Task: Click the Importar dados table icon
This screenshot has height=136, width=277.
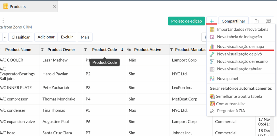Action: click(212, 29)
